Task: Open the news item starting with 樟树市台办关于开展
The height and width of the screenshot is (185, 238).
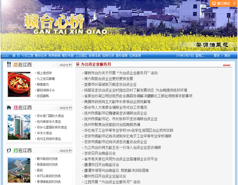Action: coord(121,73)
